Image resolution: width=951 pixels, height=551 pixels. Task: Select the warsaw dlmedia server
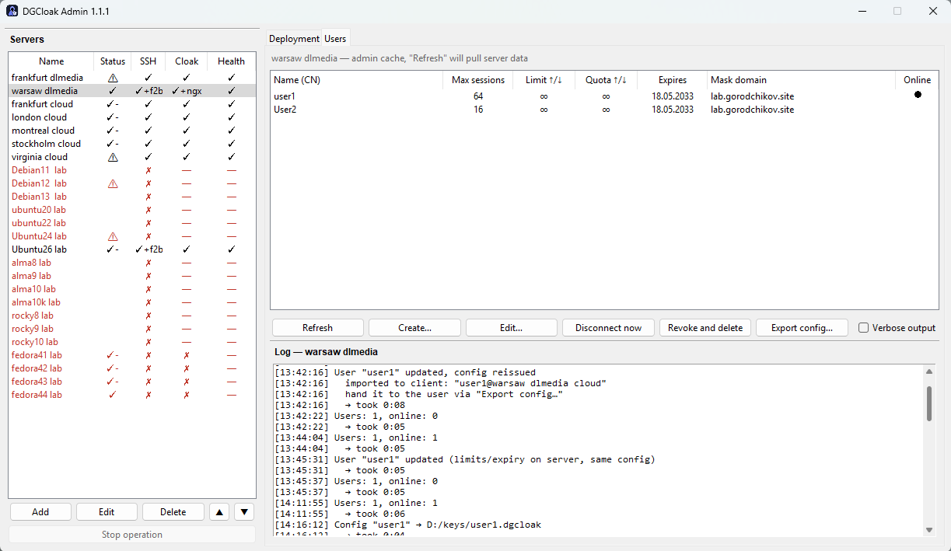coord(132,91)
